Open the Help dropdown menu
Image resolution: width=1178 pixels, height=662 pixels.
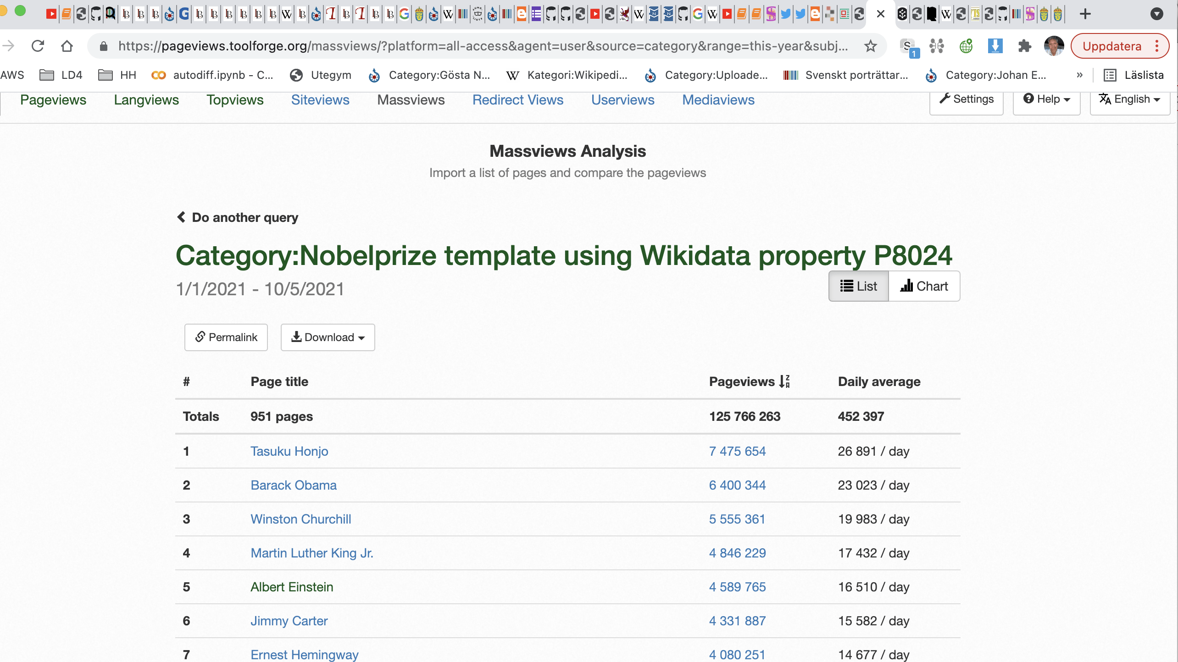[x=1046, y=99]
